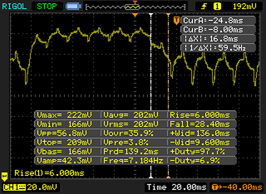Viewport: 266px width, 194px height.
Task: Click the orange T icon beside cursor readouts
Action: coord(176,21)
